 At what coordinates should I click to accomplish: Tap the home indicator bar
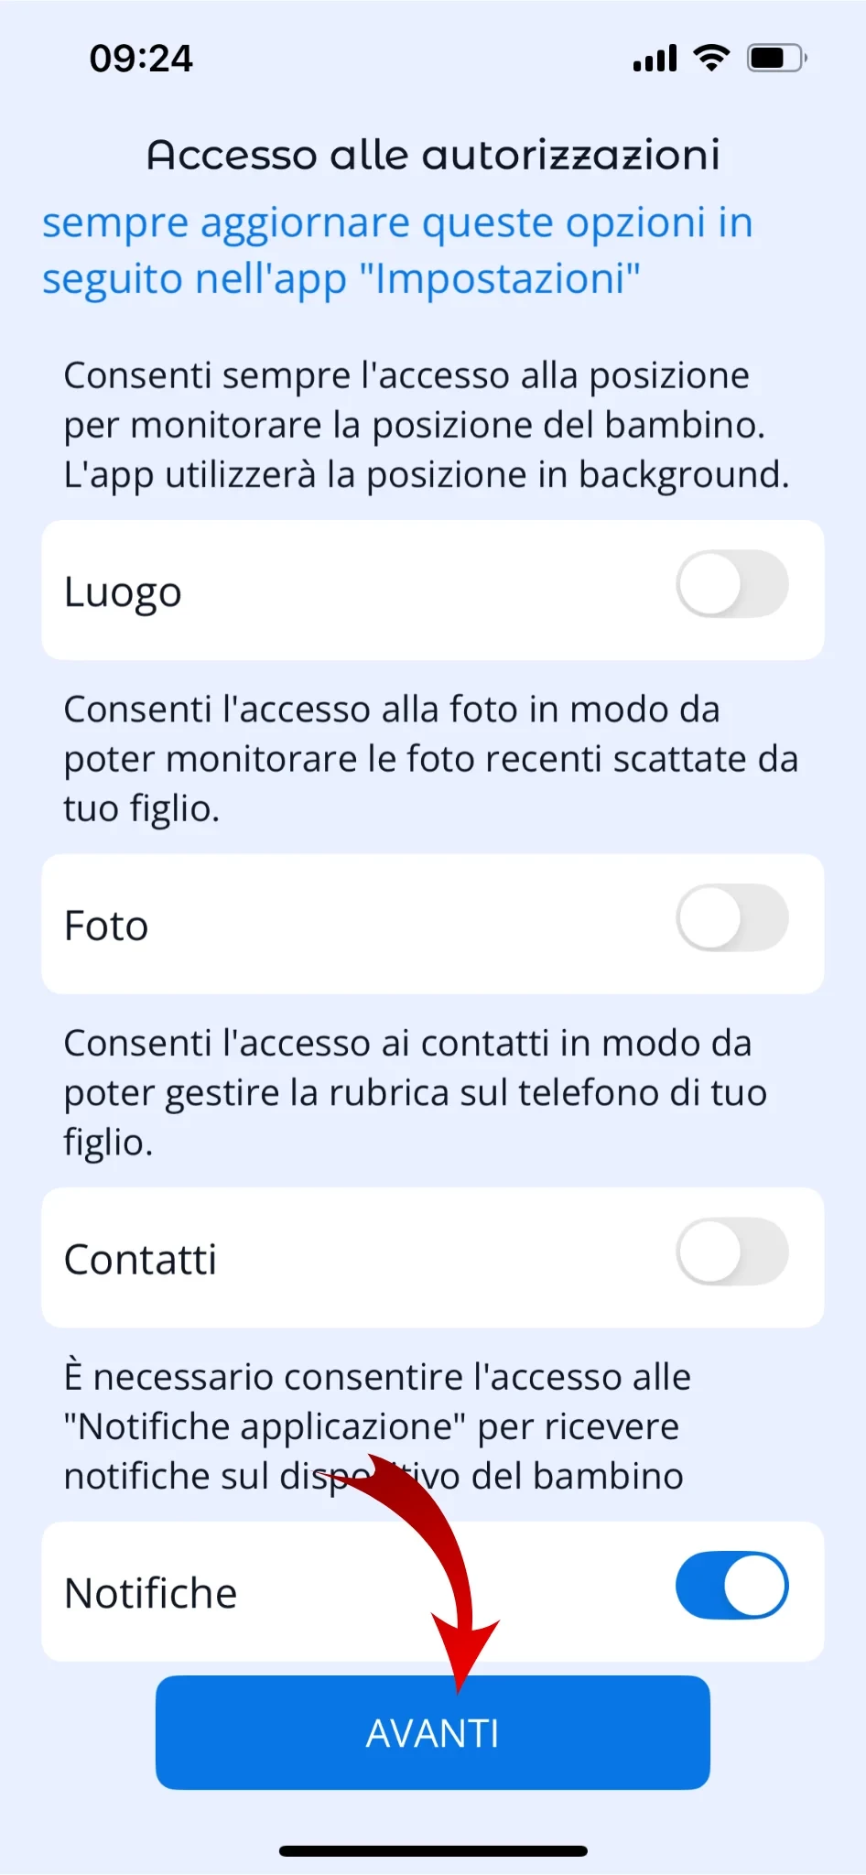(433, 1851)
